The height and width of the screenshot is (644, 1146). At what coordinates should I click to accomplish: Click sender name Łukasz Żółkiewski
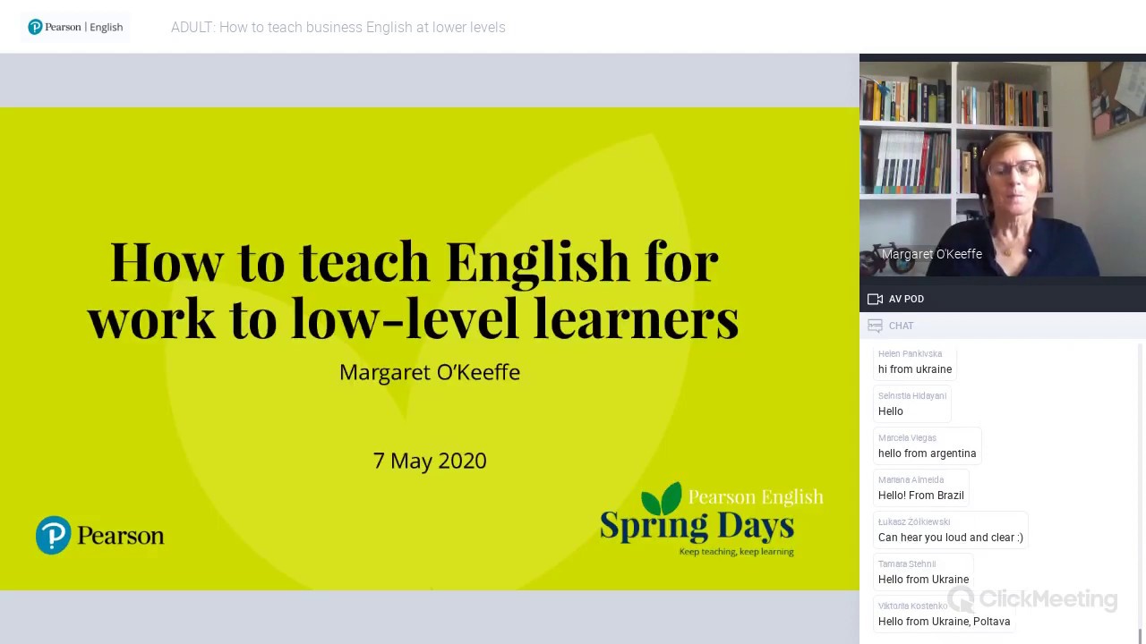[x=914, y=522]
